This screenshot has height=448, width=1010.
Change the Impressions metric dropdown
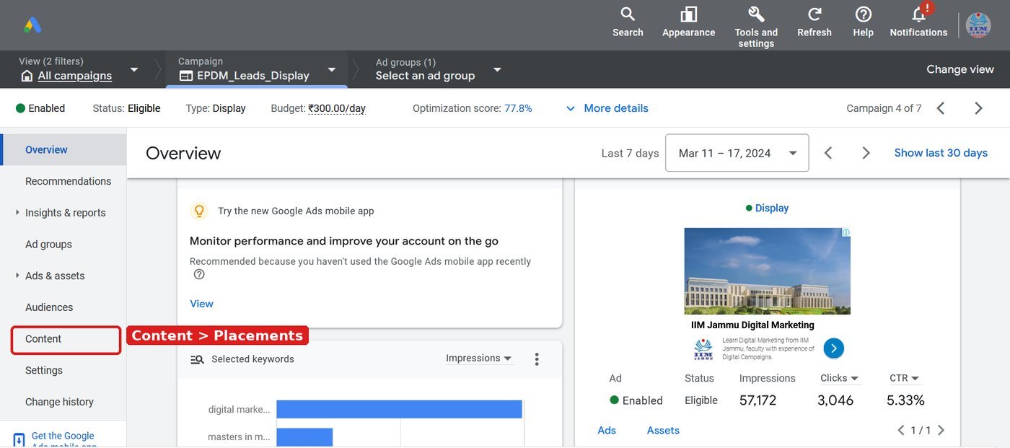(479, 359)
